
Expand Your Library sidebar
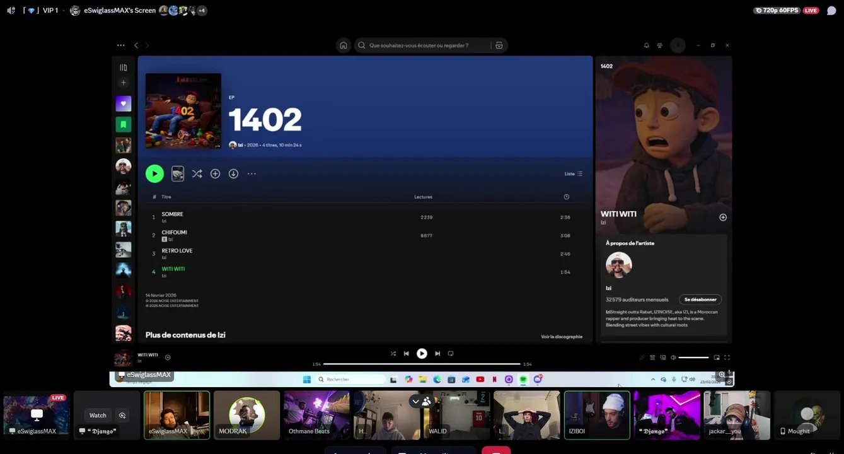[x=124, y=67]
